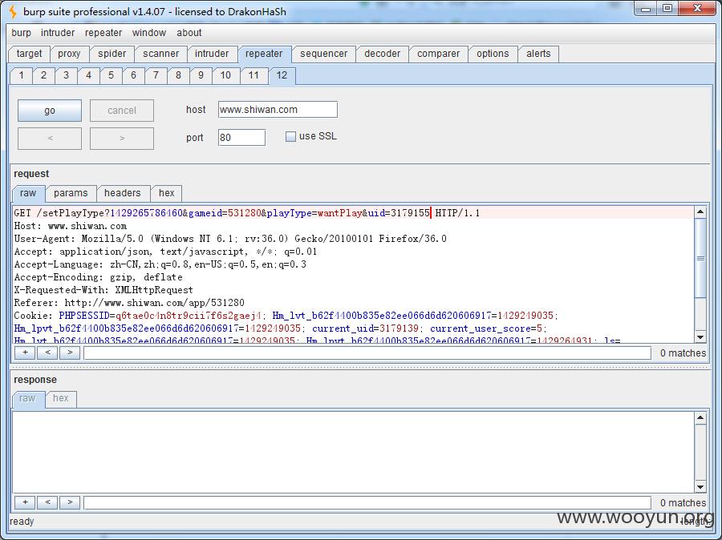The height and width of the screenshot is (540, 722).
Task: Select the response raw tab
Action: [27, 398]
